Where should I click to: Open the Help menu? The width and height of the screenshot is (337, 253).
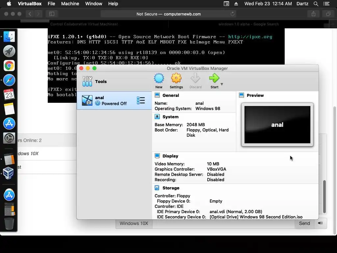[x=113, y=4]
